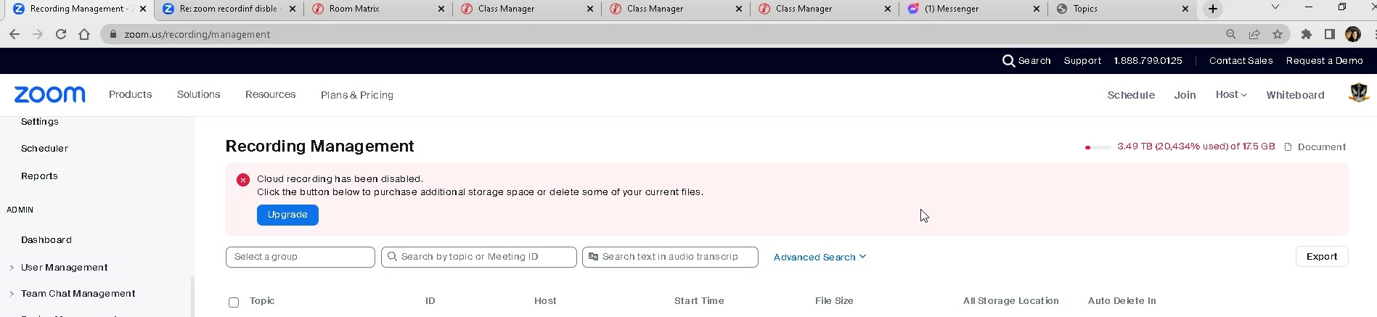Open the Host dropdown menu
Viewport: 1377px width, 317px height.
tap(1231, 94)
